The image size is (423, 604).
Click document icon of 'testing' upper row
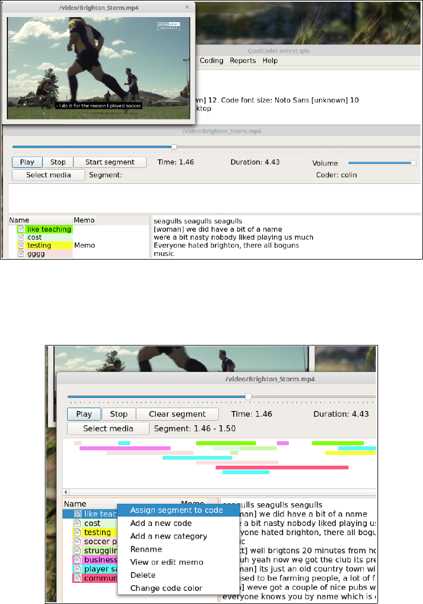(22, 245)
